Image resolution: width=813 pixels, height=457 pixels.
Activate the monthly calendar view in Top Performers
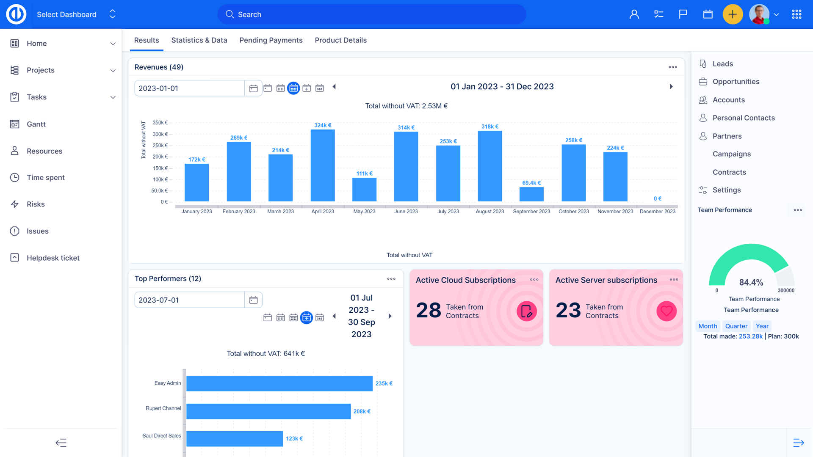click(293, 317)
